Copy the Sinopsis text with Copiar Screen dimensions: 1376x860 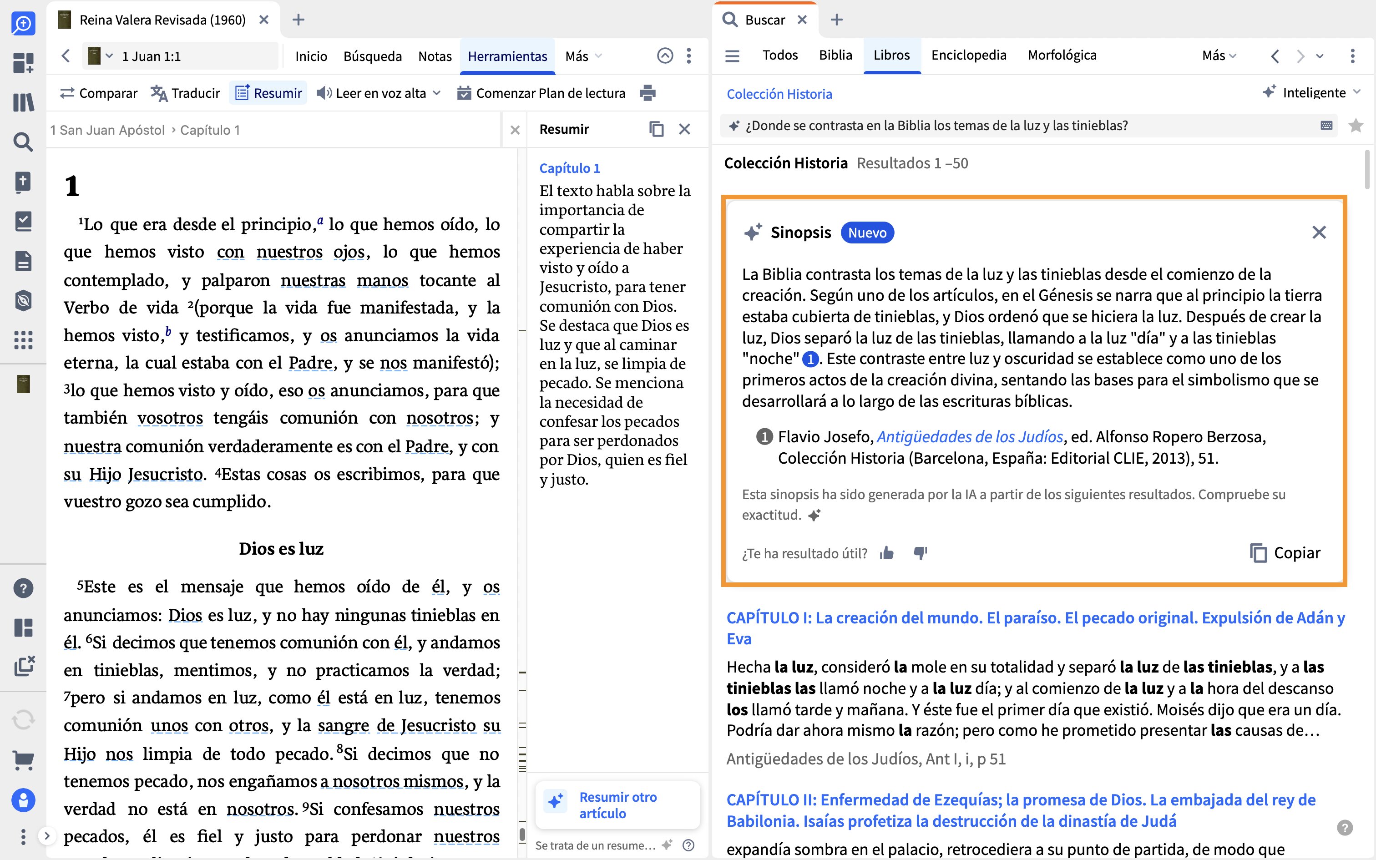[1285, 553]
